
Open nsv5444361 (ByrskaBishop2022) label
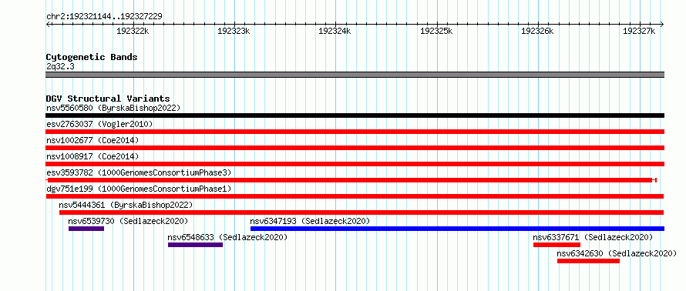coord(126,205)
